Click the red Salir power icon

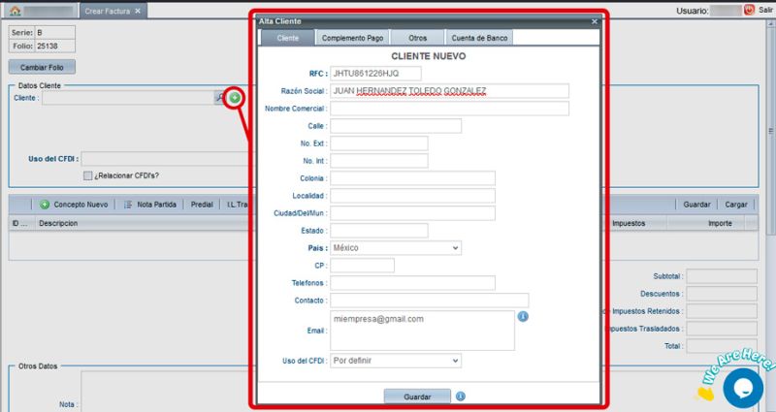pos(750,10)
